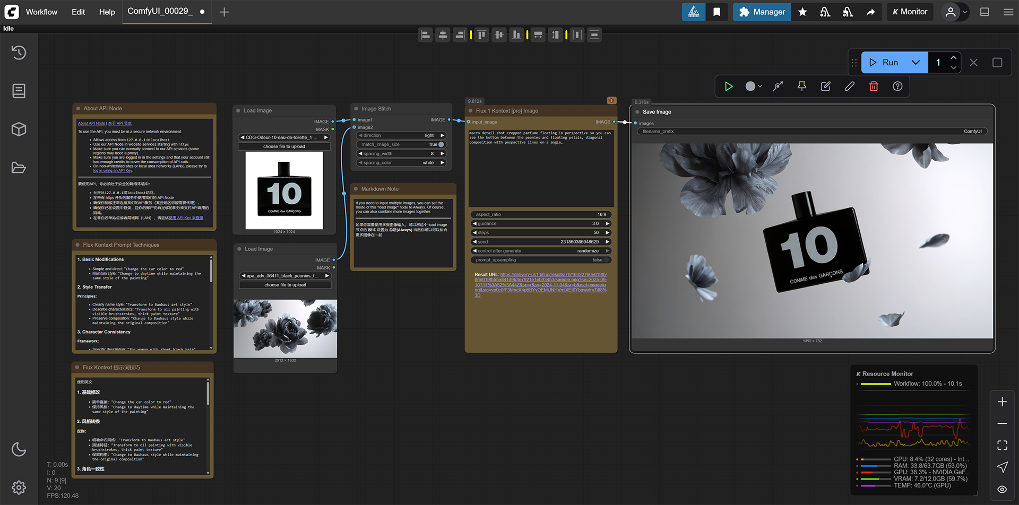Viewport: 1019px width, 505px height.
Task: Click the fit view icon
Action: [1001, 445]
